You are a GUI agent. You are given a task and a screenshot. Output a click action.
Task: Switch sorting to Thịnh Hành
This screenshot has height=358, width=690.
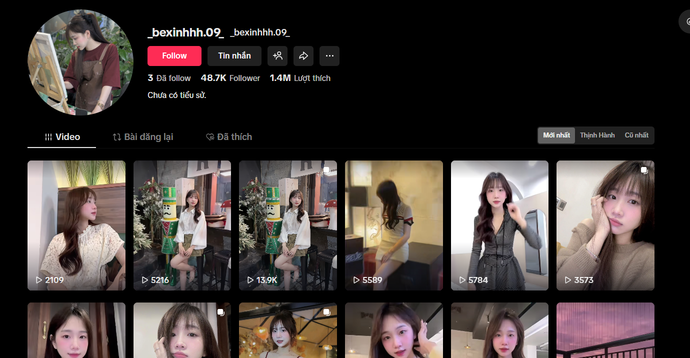click(x=597, y=135)
